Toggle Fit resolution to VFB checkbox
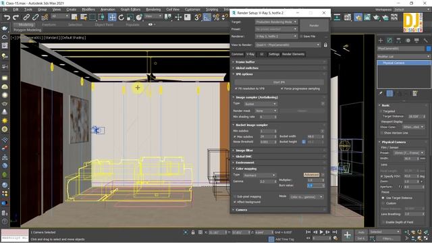The height and width of the screenshot is (243, 432). click(x=236, y=88)
